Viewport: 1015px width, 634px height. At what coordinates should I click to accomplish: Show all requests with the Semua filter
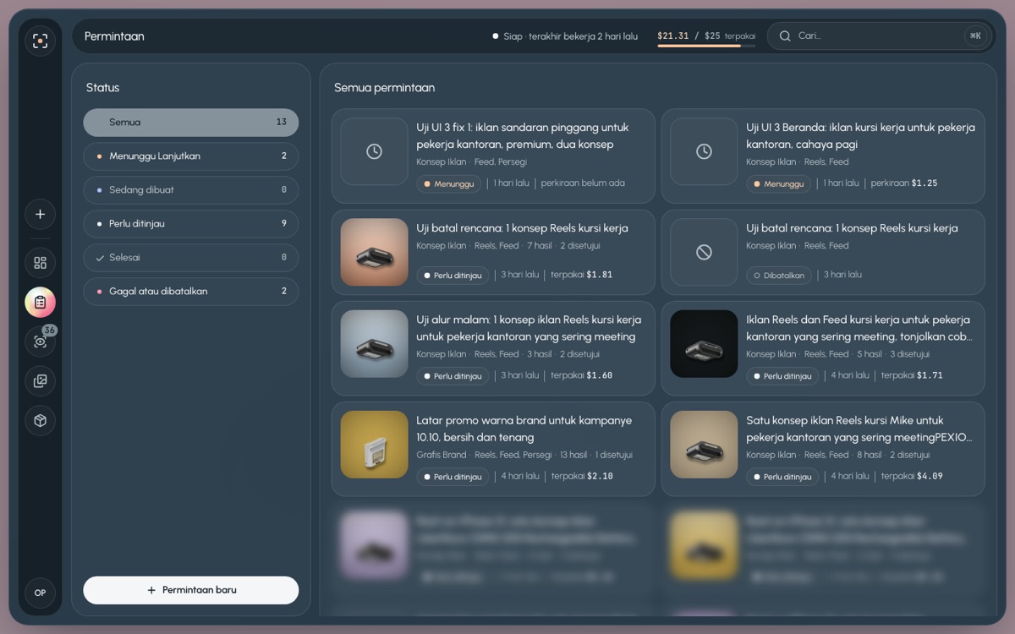click(x=190, y=123)
